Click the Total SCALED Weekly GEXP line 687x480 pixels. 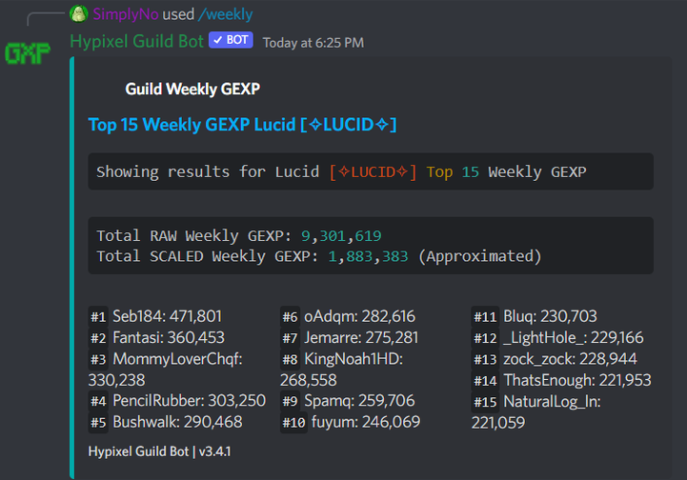[319, 256]
